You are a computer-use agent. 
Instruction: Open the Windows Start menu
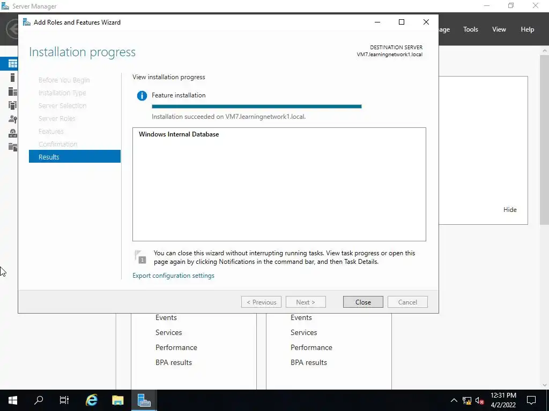(x=13, y=400)
